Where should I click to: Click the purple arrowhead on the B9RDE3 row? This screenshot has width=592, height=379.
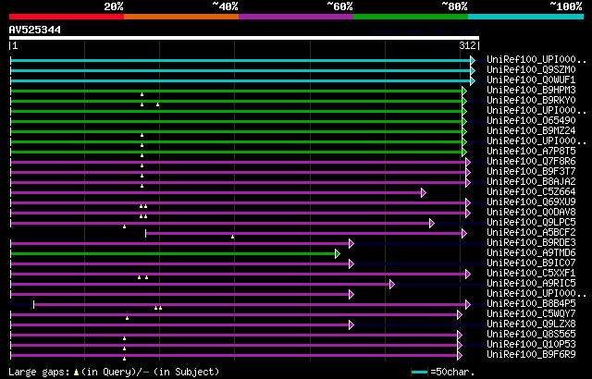click(x=351, y=244)
